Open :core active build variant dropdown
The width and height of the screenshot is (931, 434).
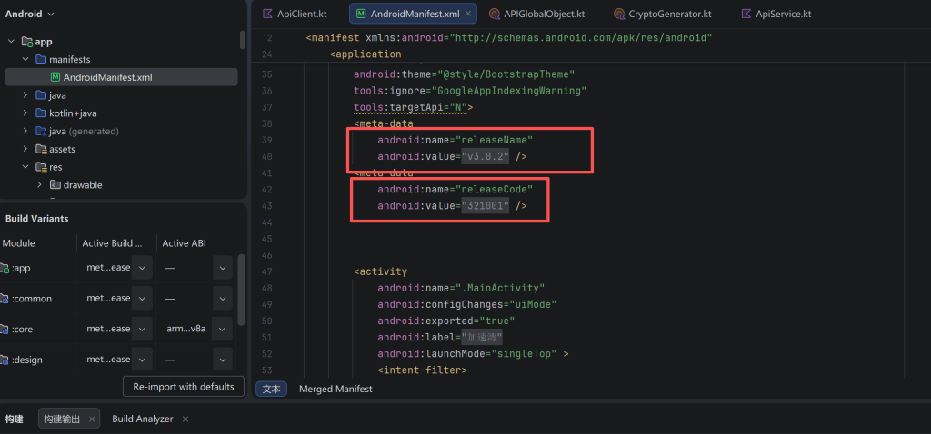click(142, 329)
